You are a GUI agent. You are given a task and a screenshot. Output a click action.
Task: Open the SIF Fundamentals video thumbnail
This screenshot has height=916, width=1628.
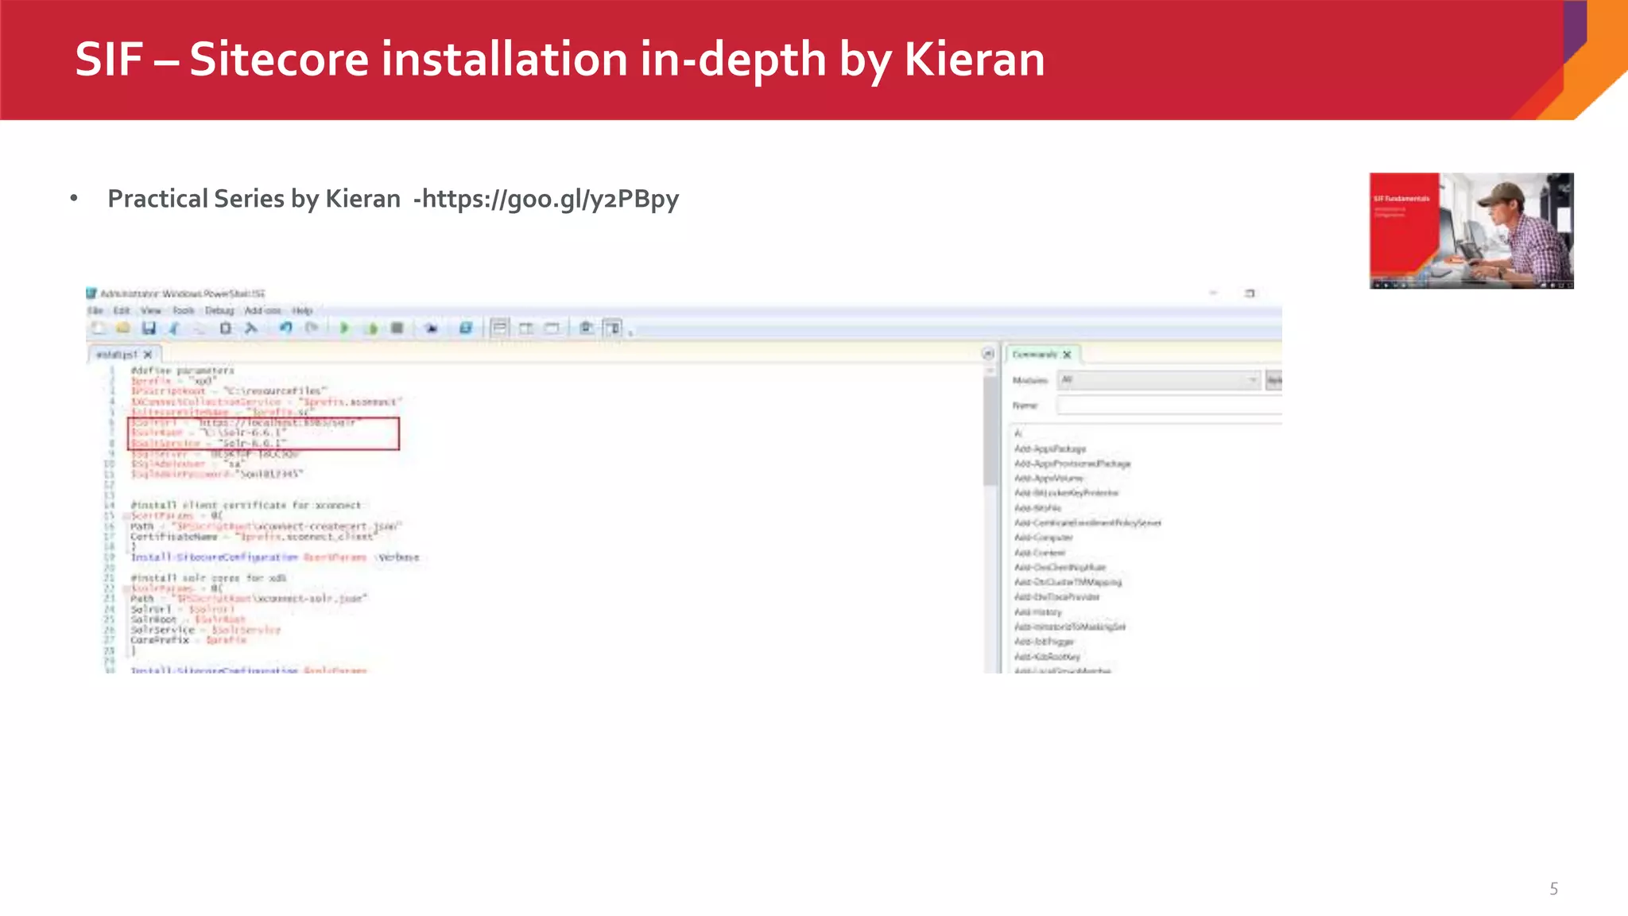pyautogui.click(x=1471, y=231)
